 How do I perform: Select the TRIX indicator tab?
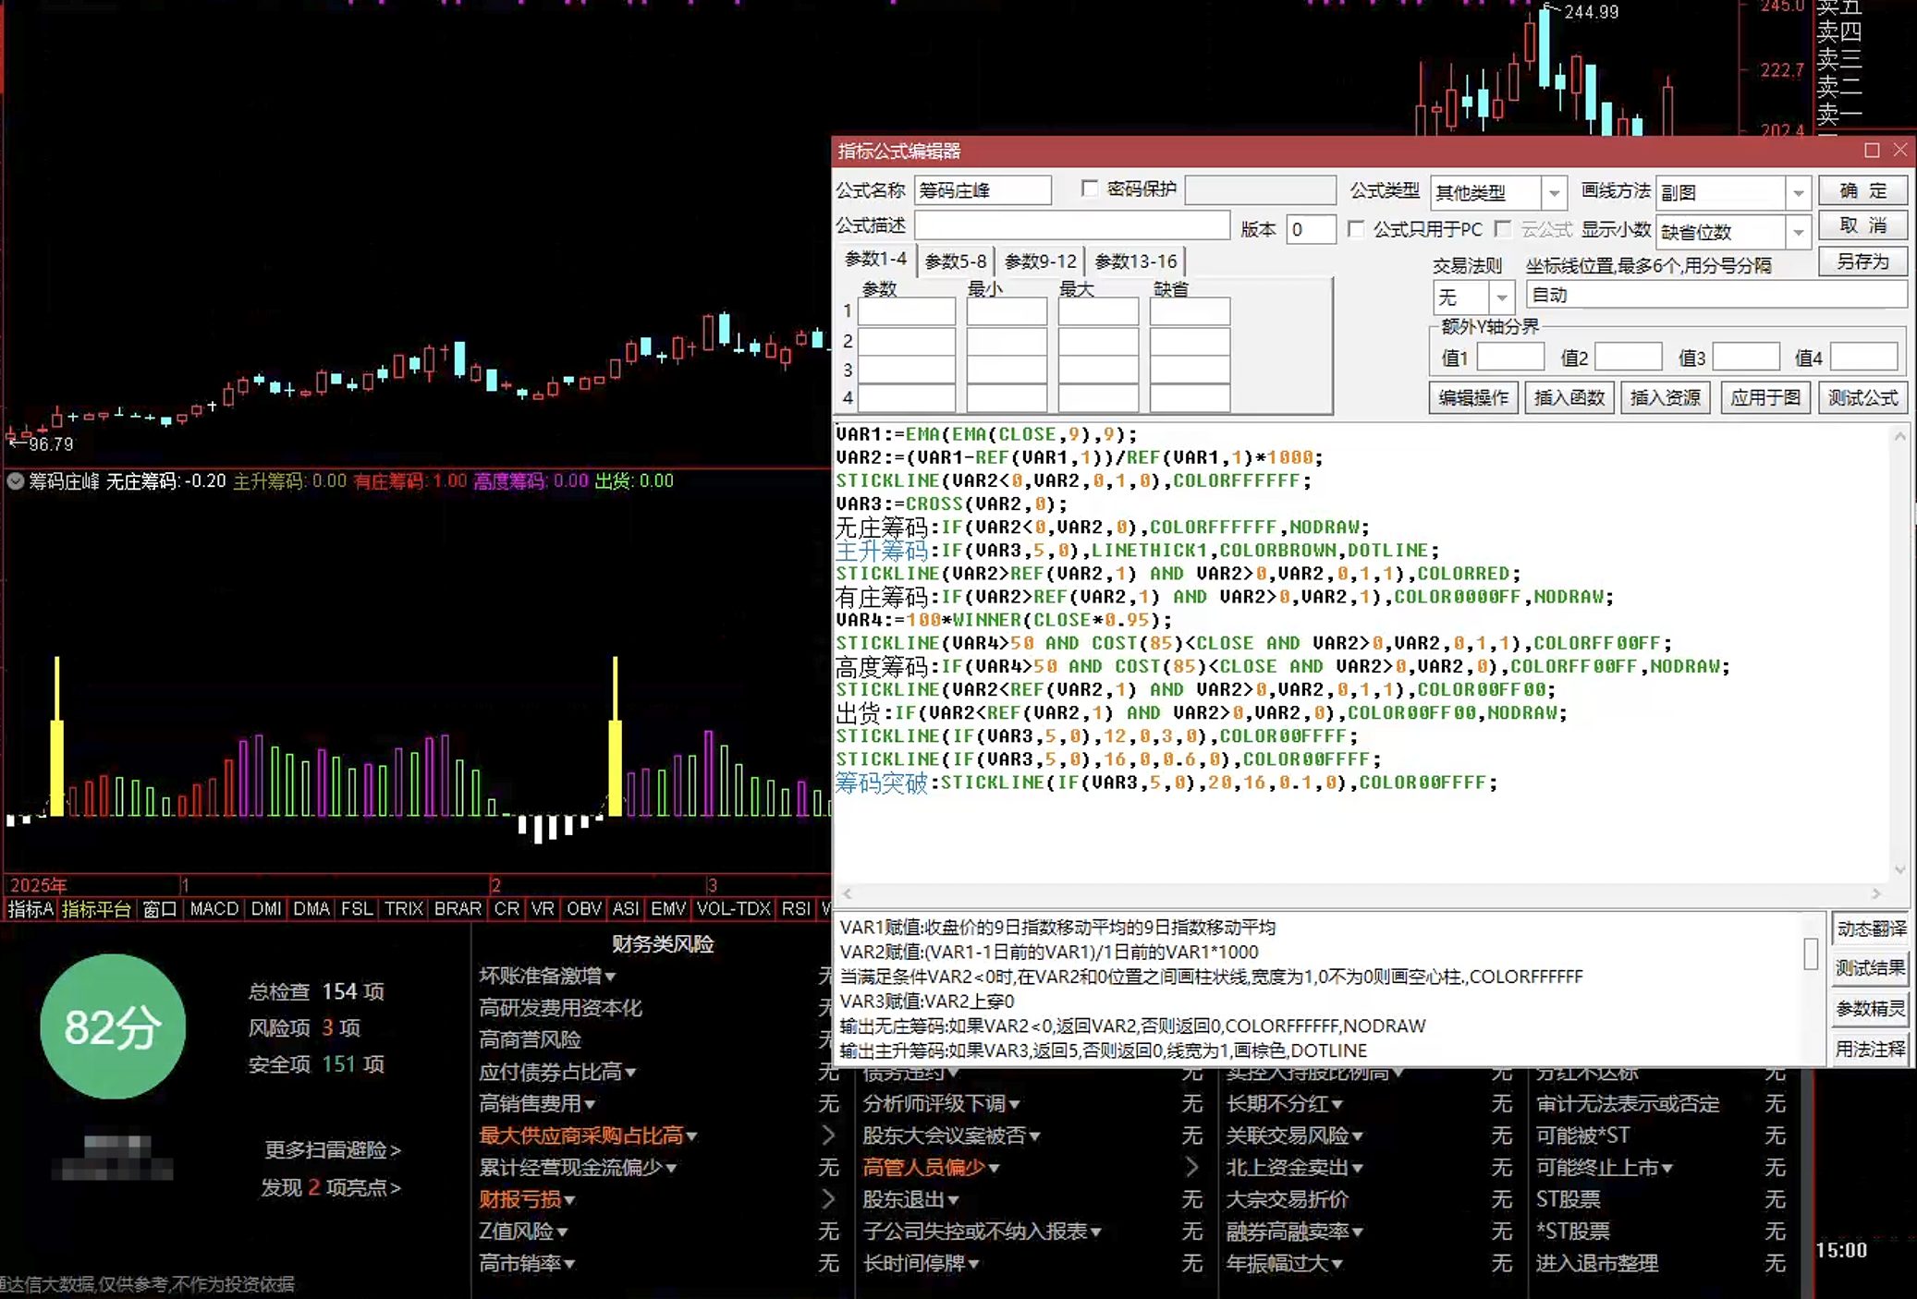[x=404, y=909]
